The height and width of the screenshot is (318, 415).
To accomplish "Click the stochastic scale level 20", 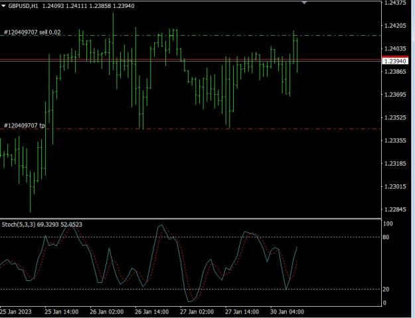I will coord(386,290).
